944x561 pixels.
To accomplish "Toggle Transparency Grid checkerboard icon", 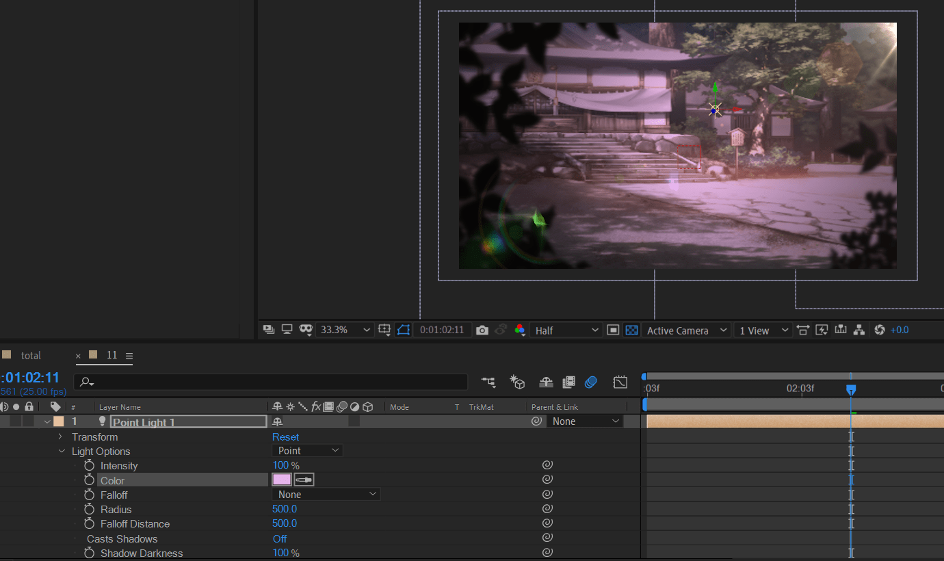I will pos(632,330).
